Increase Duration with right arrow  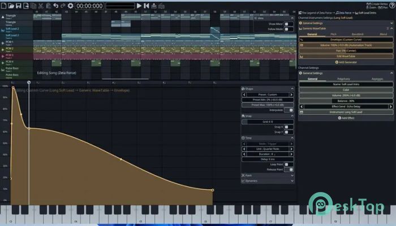[291, 154]
